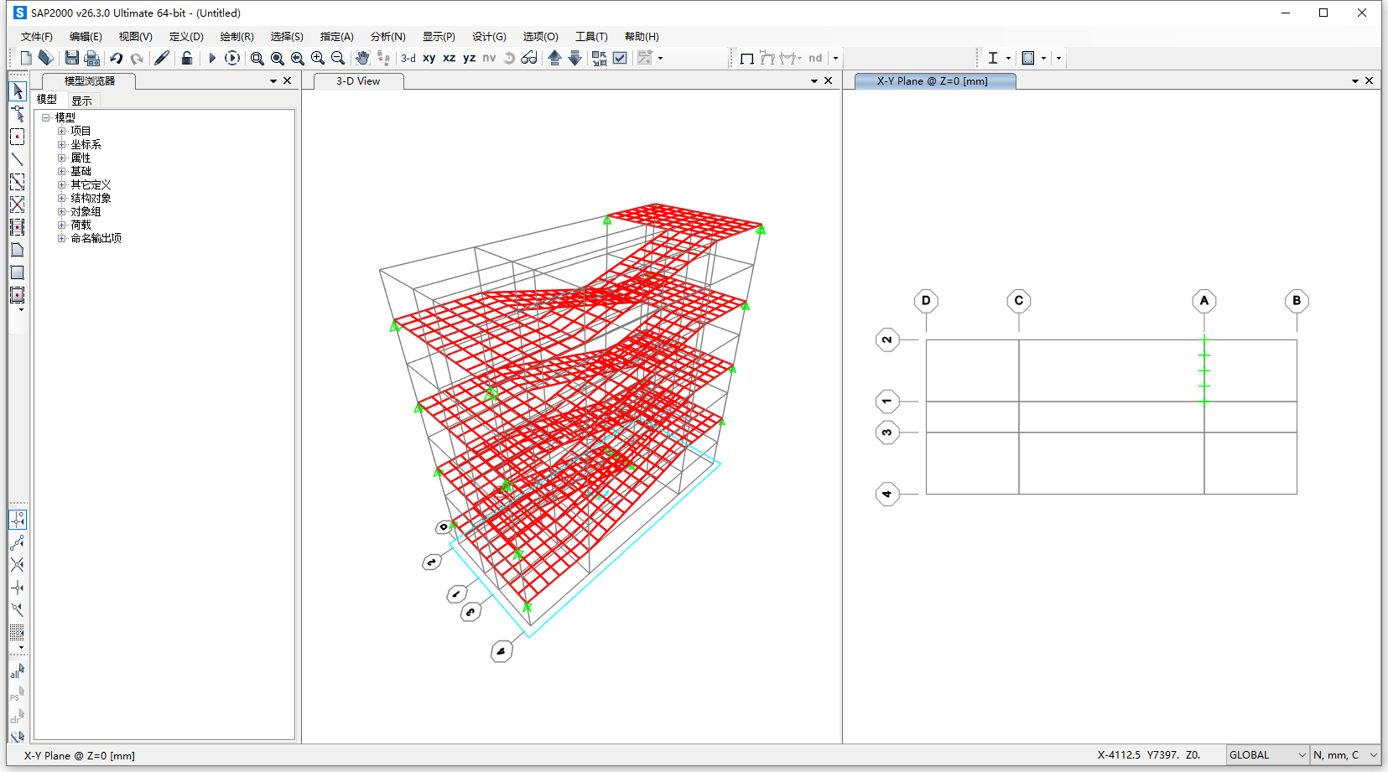Activate the 3-D View tab

[x=358, y=81]
